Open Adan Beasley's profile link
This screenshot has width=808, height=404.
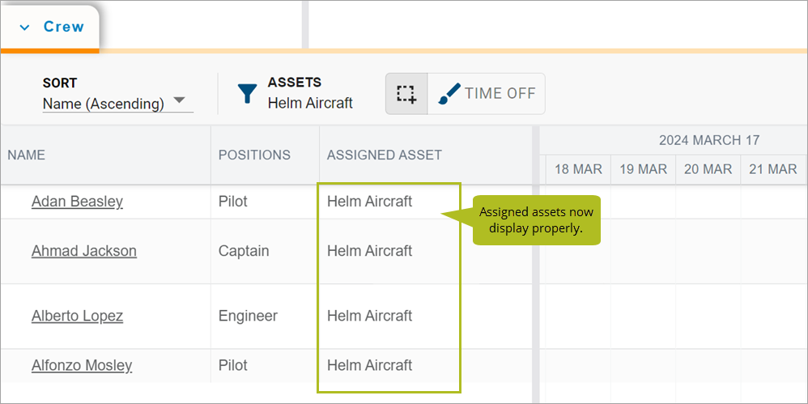coord(77,202)
